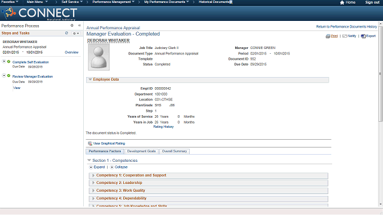Viewport: 383px width, 215px height.
Task: Open the Rating History link
Action: click(x=163, y=127)
